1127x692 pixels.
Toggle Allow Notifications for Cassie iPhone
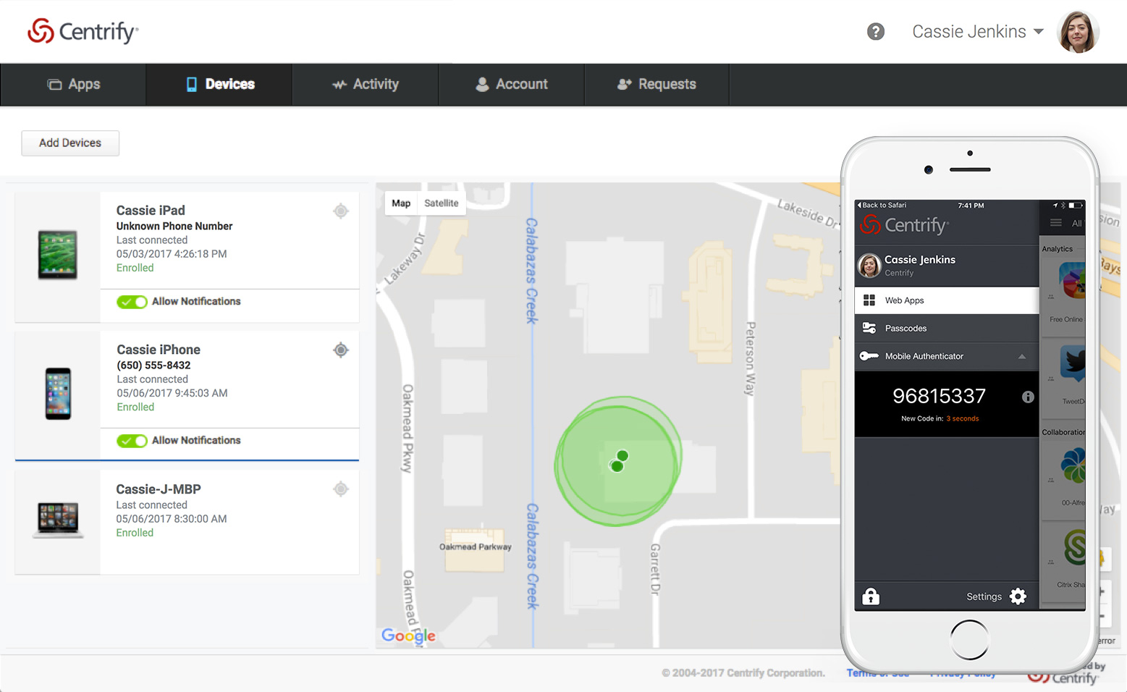132,441
